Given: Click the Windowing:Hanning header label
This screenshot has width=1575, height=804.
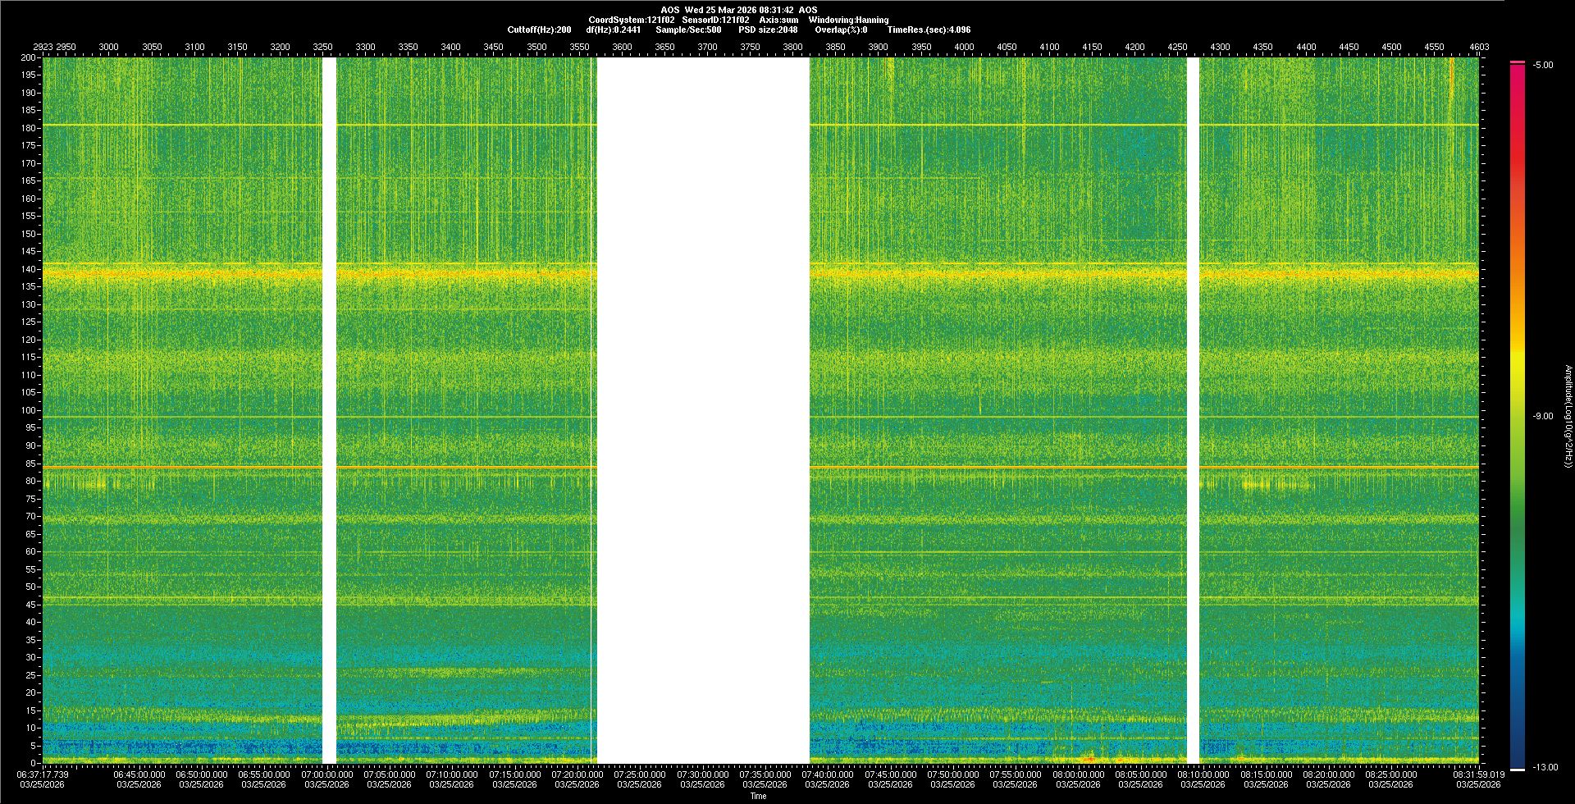Looking at the screenshot, I should point(848,20).
